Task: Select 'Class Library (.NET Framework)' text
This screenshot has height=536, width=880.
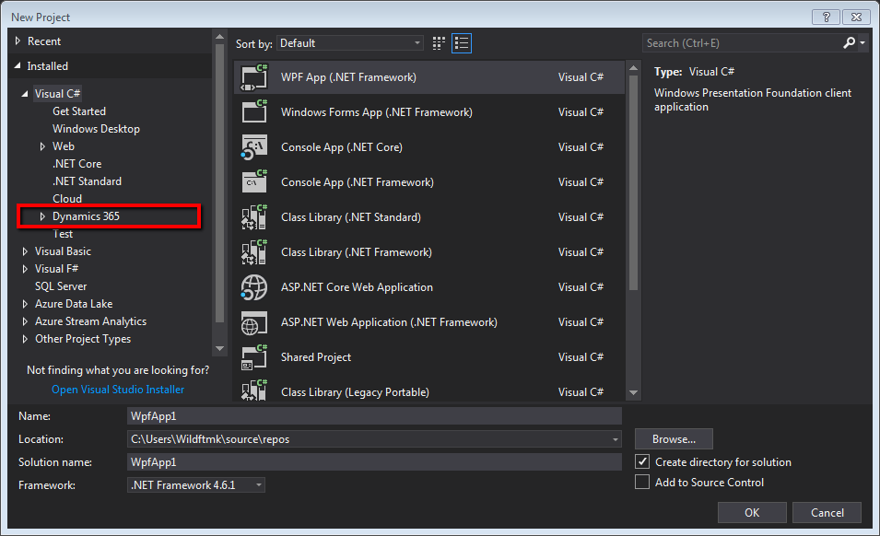Action: click(x=357, y=252)
